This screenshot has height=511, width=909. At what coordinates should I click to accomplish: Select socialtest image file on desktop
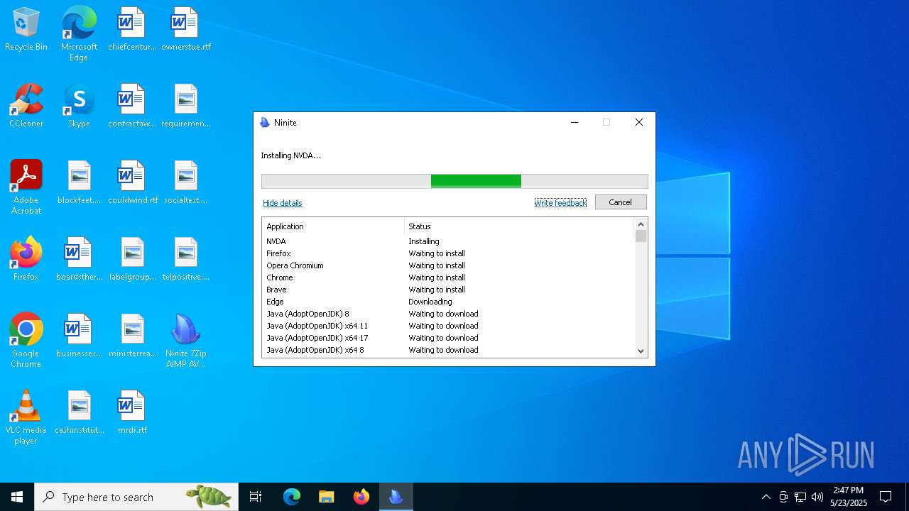[185, 183]
